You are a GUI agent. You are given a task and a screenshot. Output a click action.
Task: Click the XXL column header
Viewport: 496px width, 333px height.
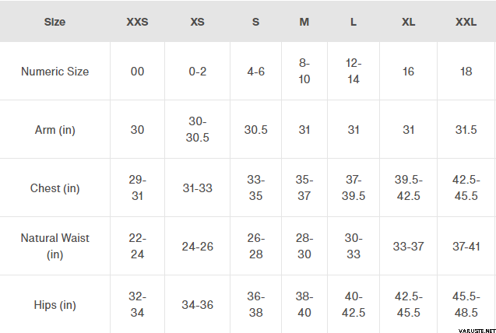tap(466, 22)
